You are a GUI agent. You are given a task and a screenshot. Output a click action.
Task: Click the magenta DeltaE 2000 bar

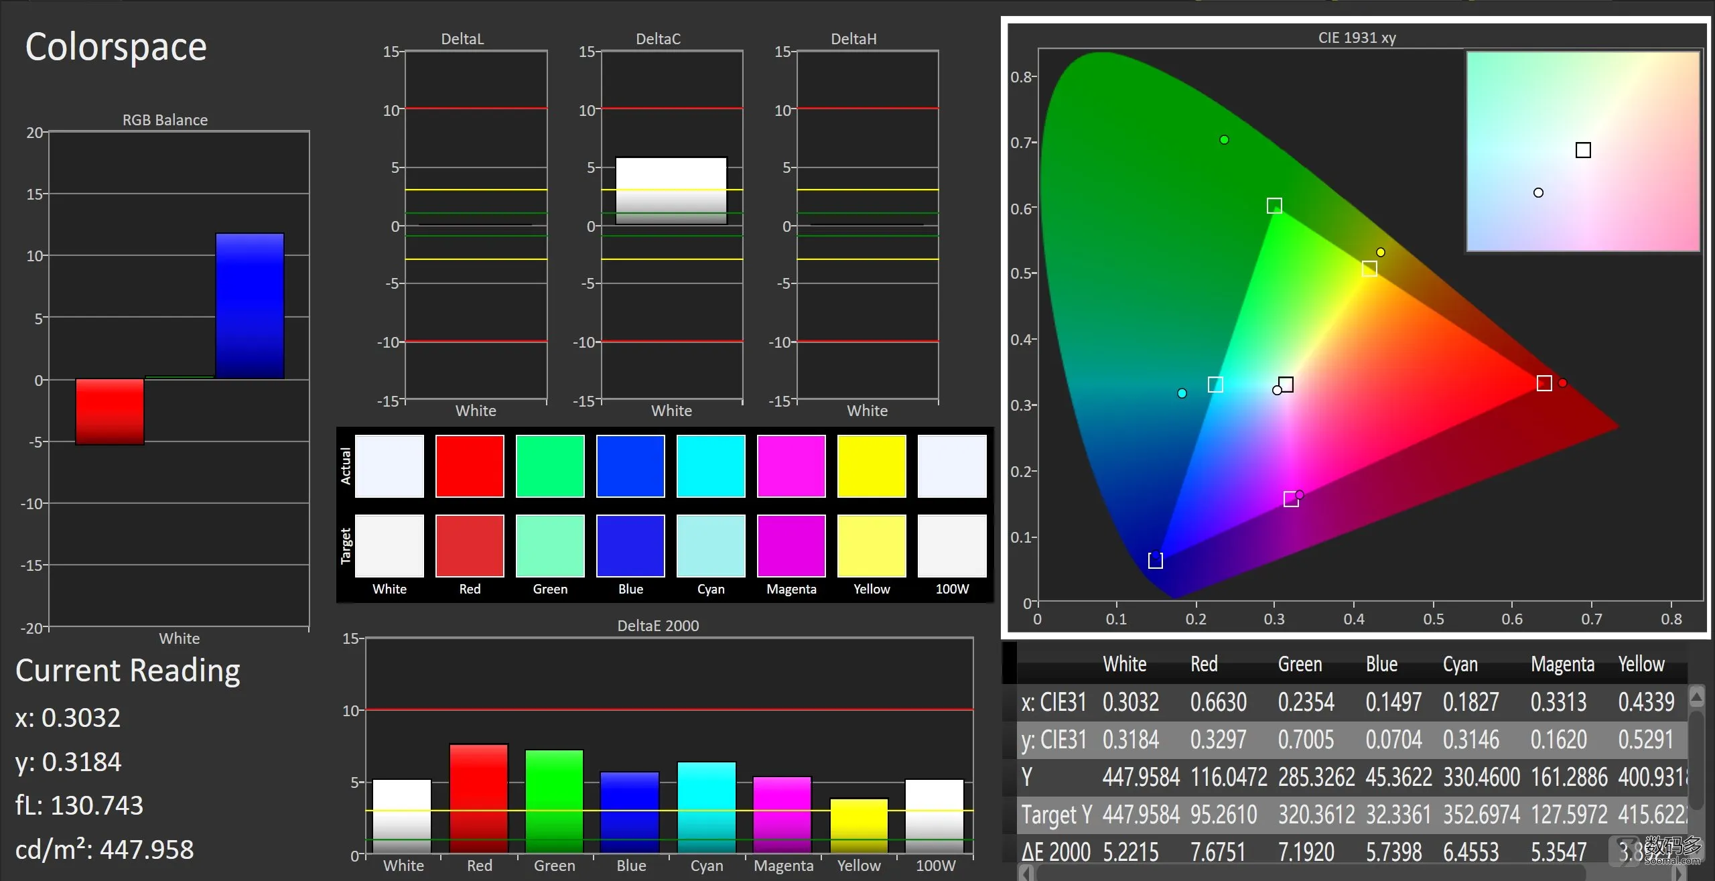782,815
